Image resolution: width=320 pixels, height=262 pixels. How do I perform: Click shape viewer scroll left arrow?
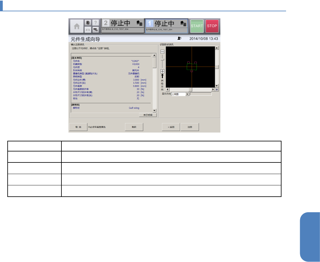pyautogui.click(x=167, y=89)
